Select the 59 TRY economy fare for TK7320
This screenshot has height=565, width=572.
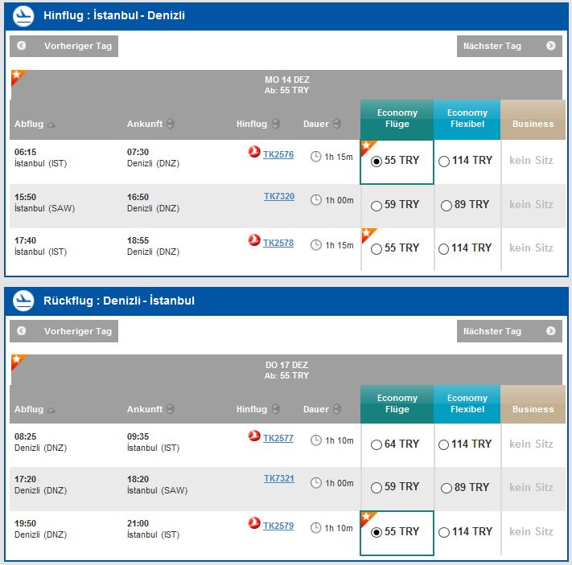(377, 206)
